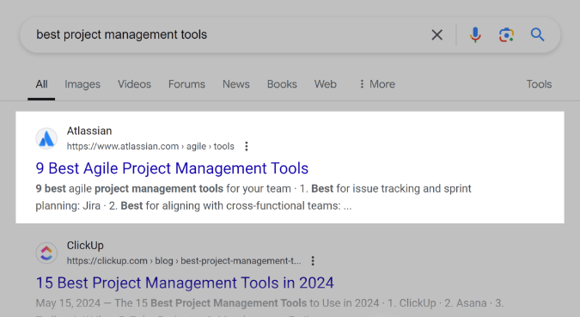580x317 pixels.
Task: Start voice search with the microphone icon
Action: [475, 35]
